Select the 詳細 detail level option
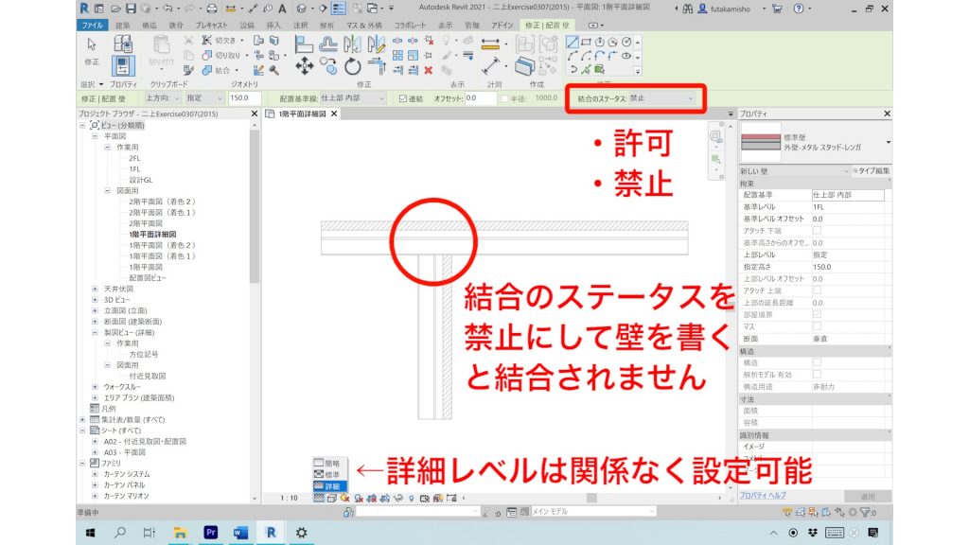The height and width of the screenshot is (545, 969). [x=330, y=486]
